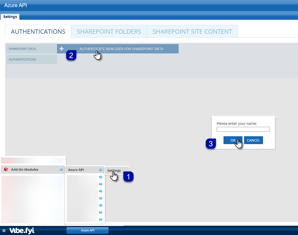298x235 pixels.
Task: Expand the Azure API submenu arrow
Action: coord(101,170)
